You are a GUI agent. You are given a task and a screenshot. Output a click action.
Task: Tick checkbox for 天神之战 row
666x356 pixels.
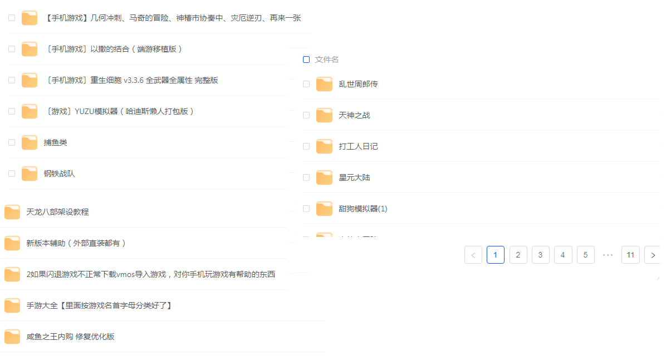[306, 115]
